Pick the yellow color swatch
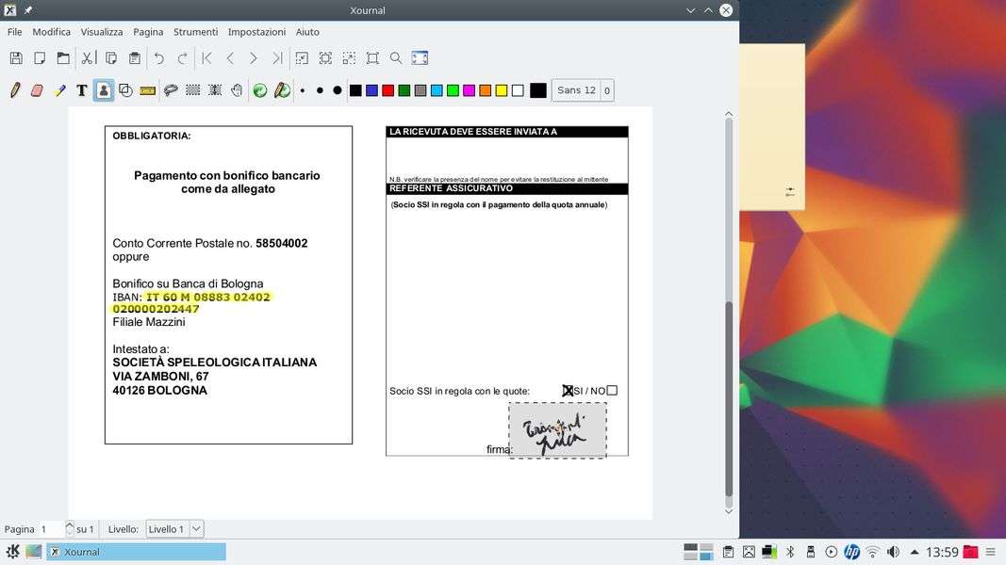This screenshot has width=1006, height=565. tap(502, 90)
